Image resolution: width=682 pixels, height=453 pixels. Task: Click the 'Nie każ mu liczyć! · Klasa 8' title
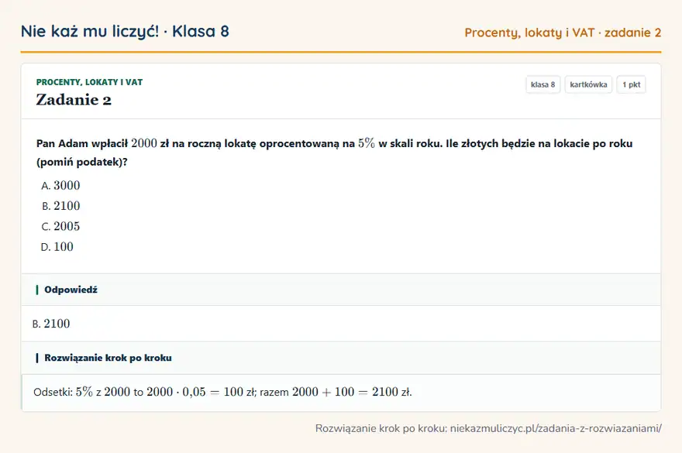(125, 31)
